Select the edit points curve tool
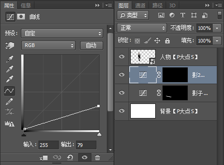Viewport: 224px width, 165px height. pyautogui.click(x=10, y=91)
